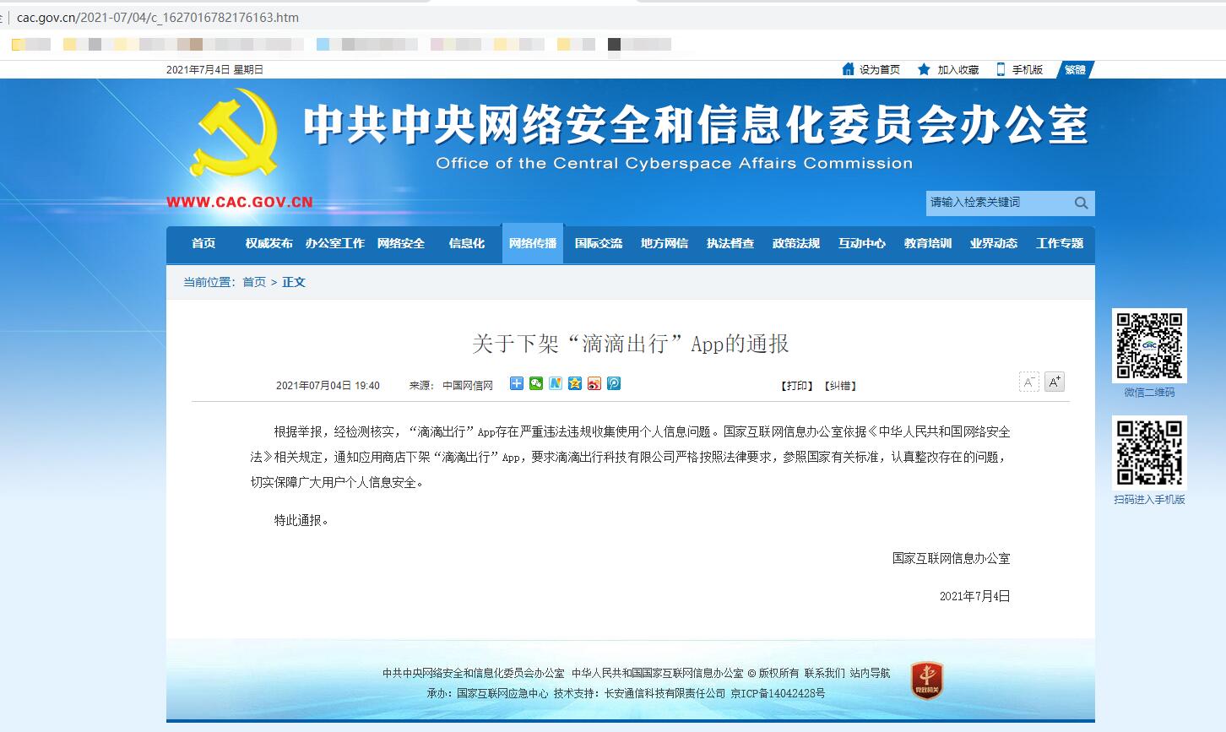Open the 国际交流 menu item

599,243
